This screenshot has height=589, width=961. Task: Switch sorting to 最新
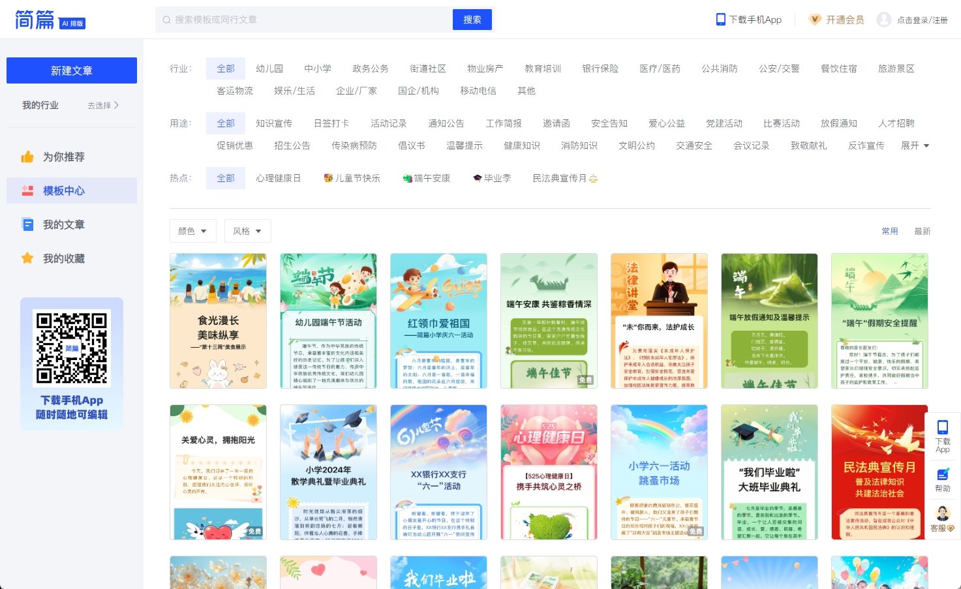(x=923, y=231)
